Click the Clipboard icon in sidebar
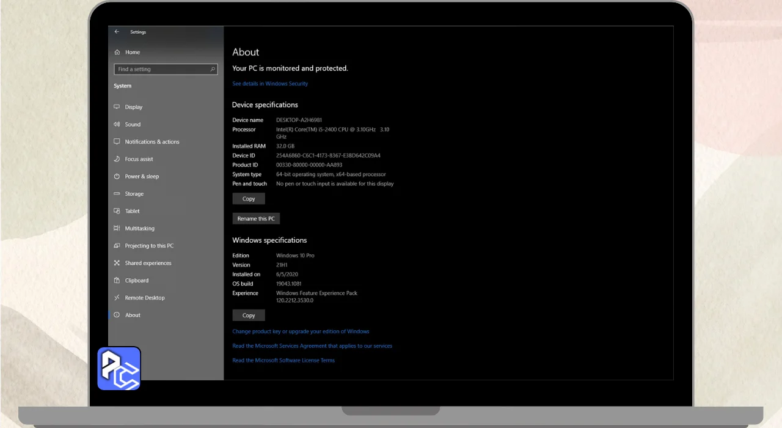782x428 pixels. pos(117,281)
